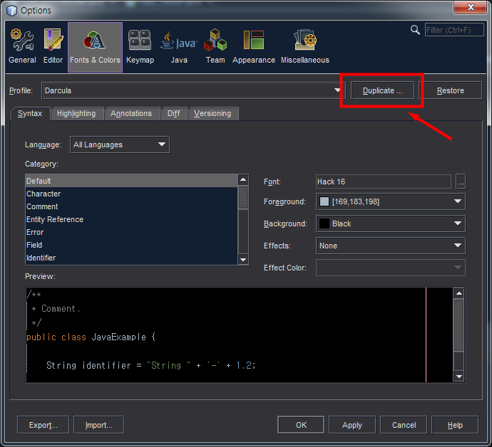
Task: Click the Background black color swatch
Action: click(x=324, y=223)
